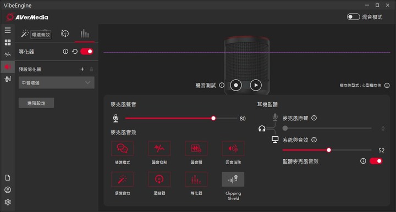Enable the Clipping Shield effect
The image size is (396, 212).
coord(233,179)
